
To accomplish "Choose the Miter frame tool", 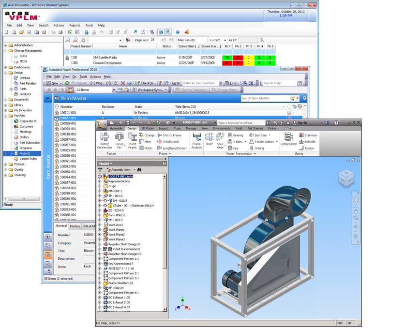I will (x=145, y=142).
